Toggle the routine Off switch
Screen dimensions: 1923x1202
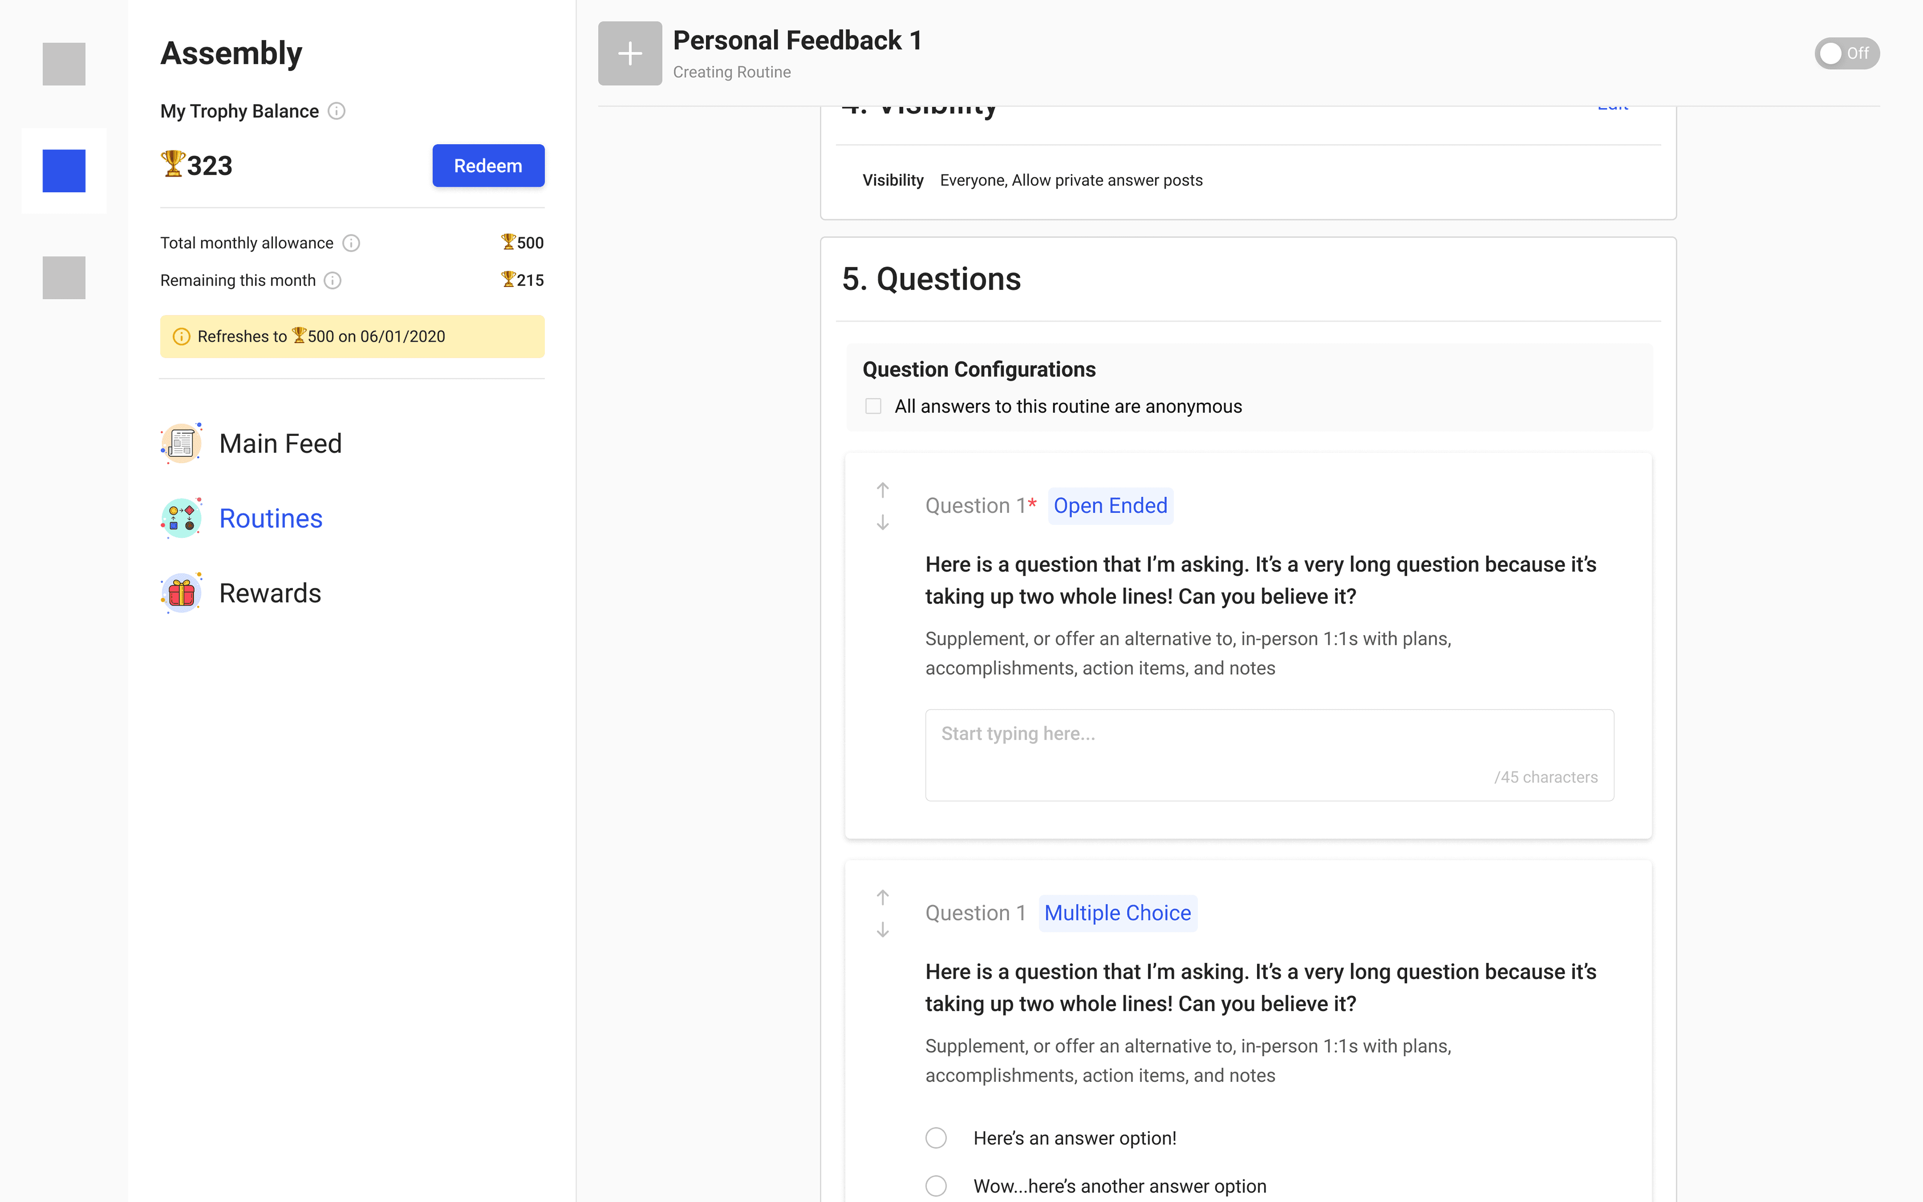pyautogui.click(x=1847, y=53)
